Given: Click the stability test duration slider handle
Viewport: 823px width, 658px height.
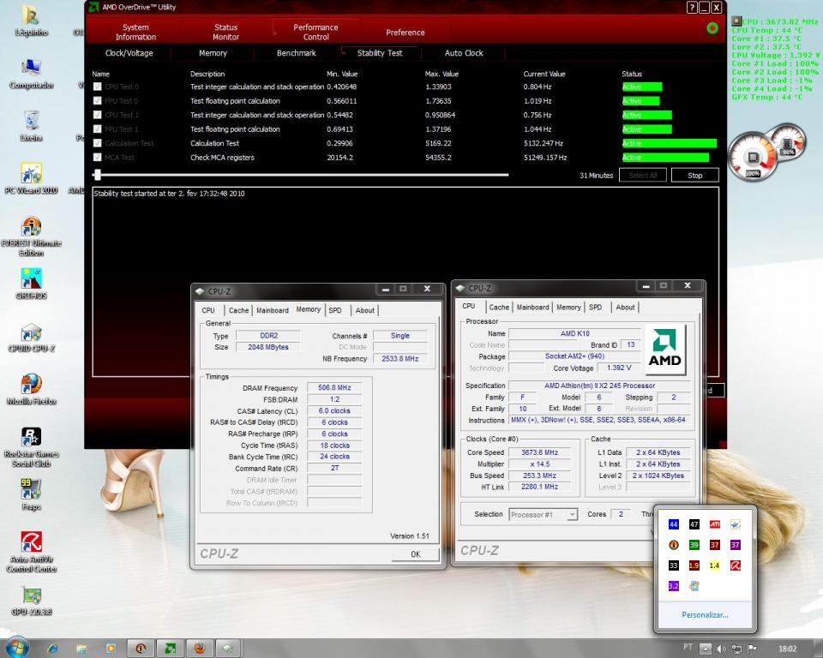Looking at the screenshot, I should [x=97, y=175].
